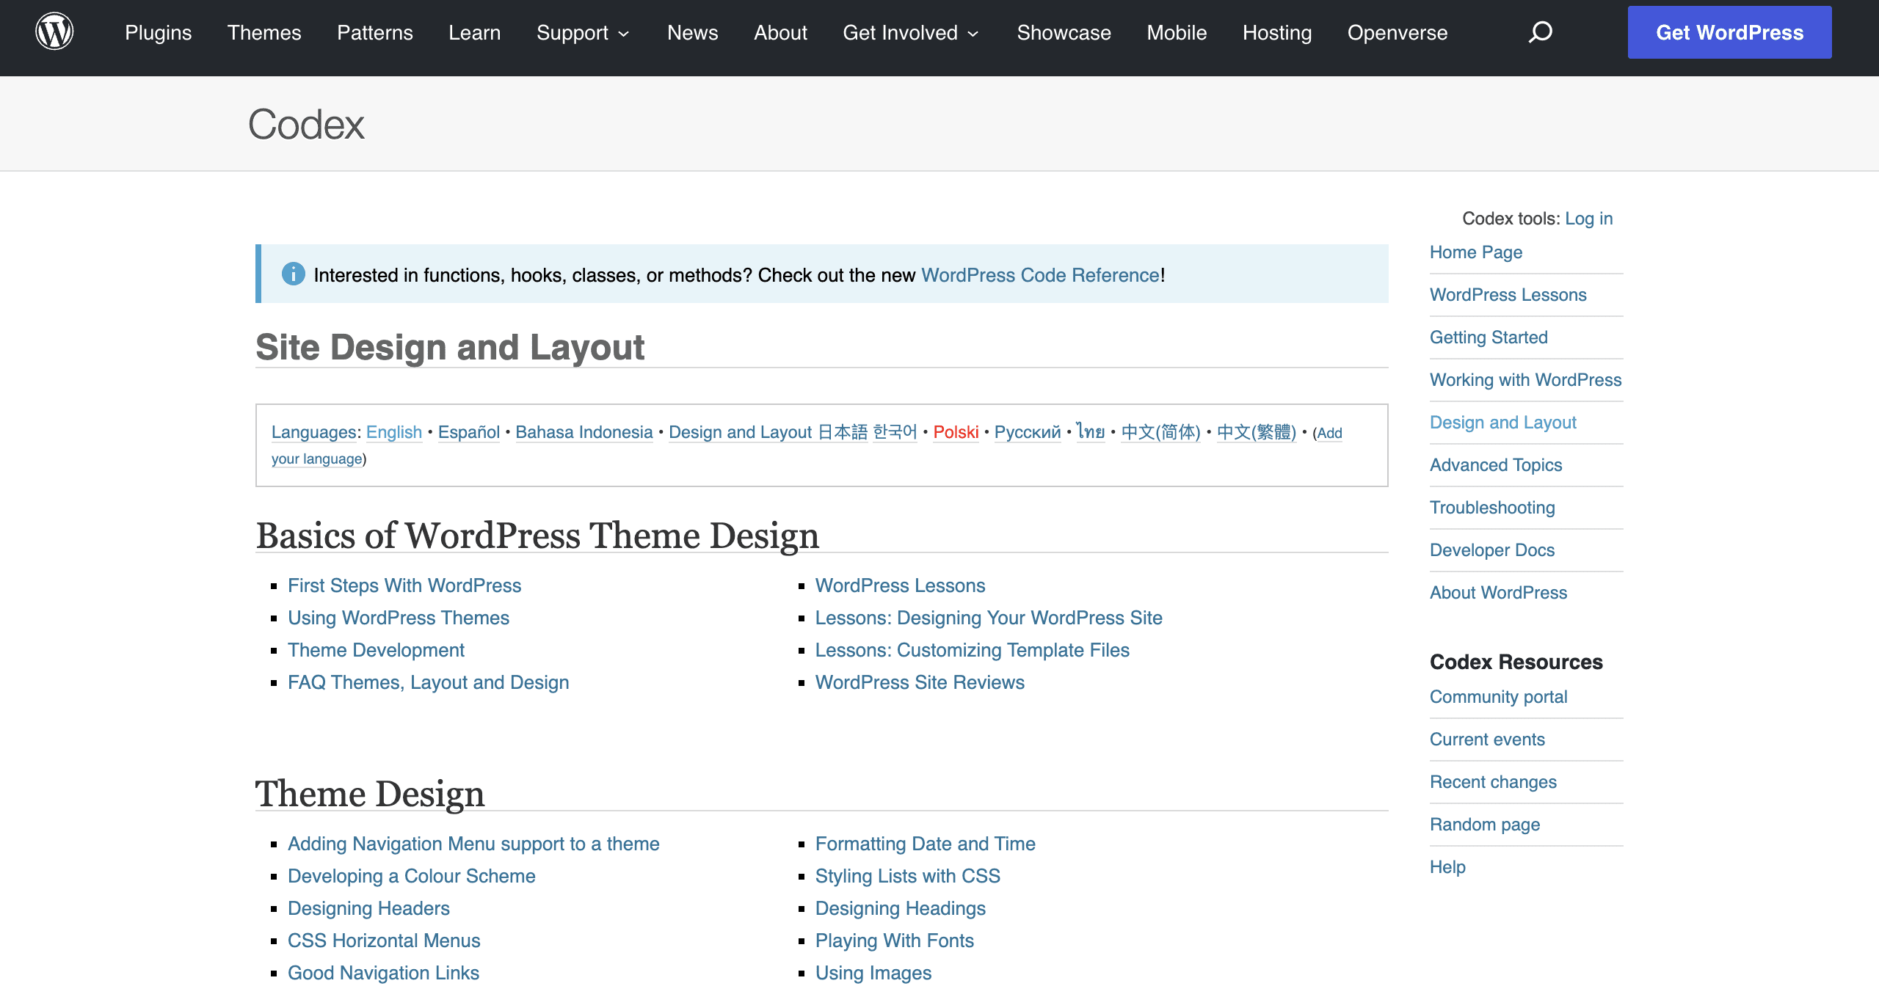Toggle the English language selection

393,432
